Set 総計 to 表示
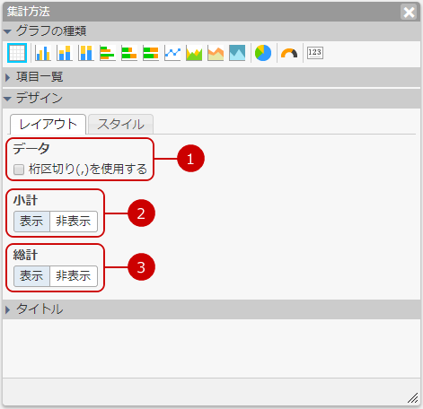Screen dimensions: 423x409 pyautogui.click(x=31, y=276)
